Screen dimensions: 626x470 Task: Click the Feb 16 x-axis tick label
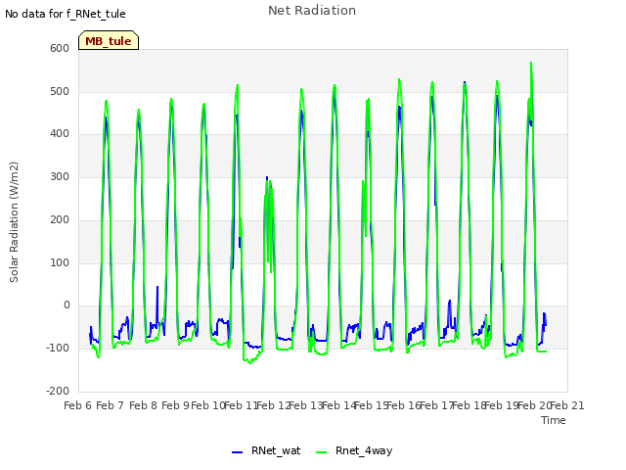(x=404, y=405)
